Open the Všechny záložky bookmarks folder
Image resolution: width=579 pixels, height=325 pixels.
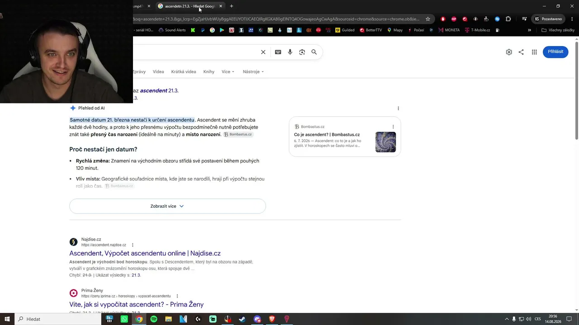(558, 30)
